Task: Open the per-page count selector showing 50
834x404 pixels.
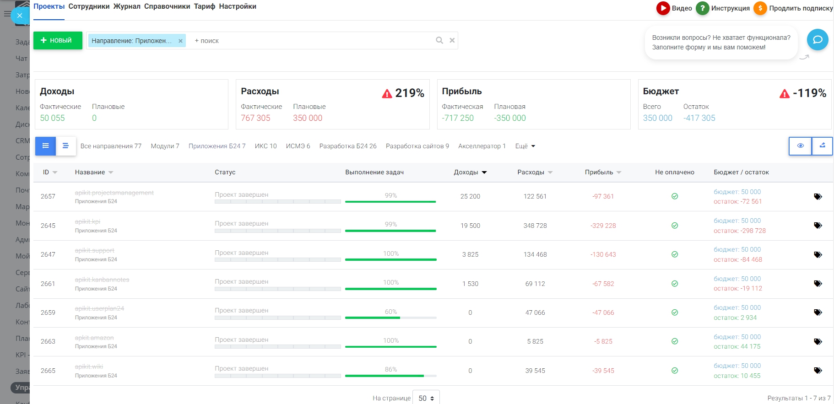Action: 426,398
